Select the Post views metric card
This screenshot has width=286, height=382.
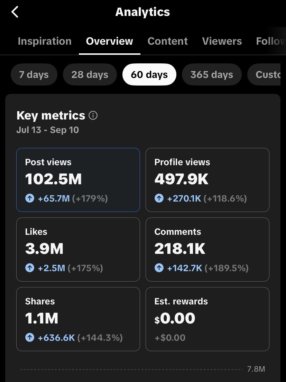tap(78, 180)
